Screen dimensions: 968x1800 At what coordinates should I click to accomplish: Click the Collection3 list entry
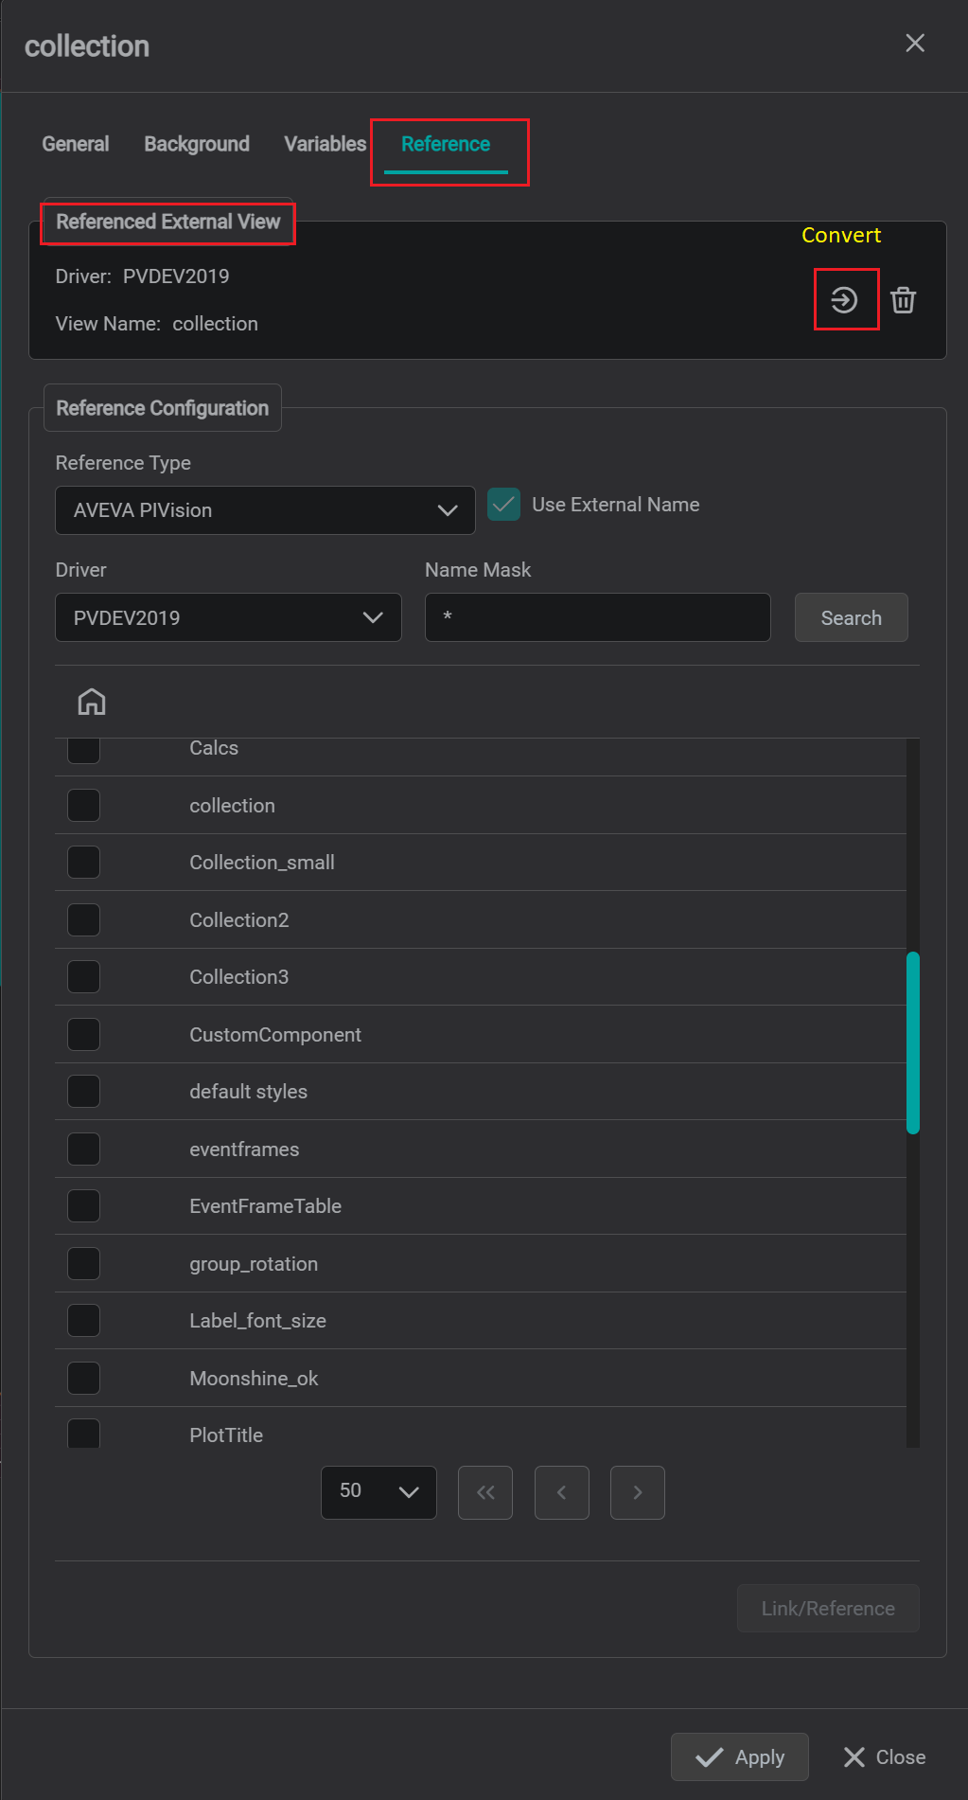(x=239, y=977)
